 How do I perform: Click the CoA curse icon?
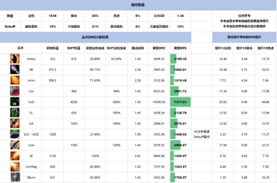tap(15, 145)
